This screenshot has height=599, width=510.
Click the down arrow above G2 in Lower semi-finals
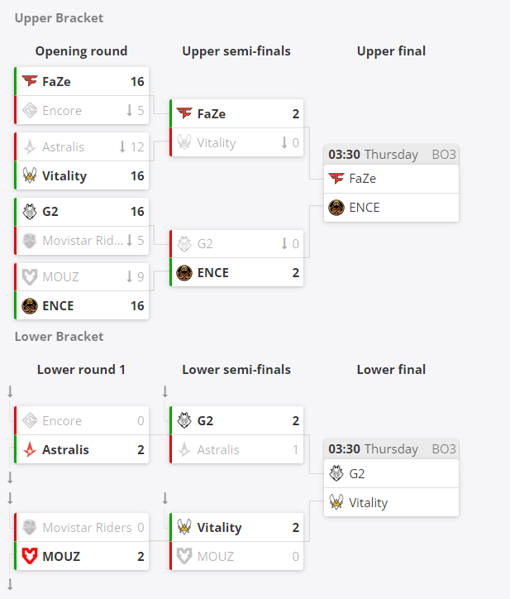(165, 391)
